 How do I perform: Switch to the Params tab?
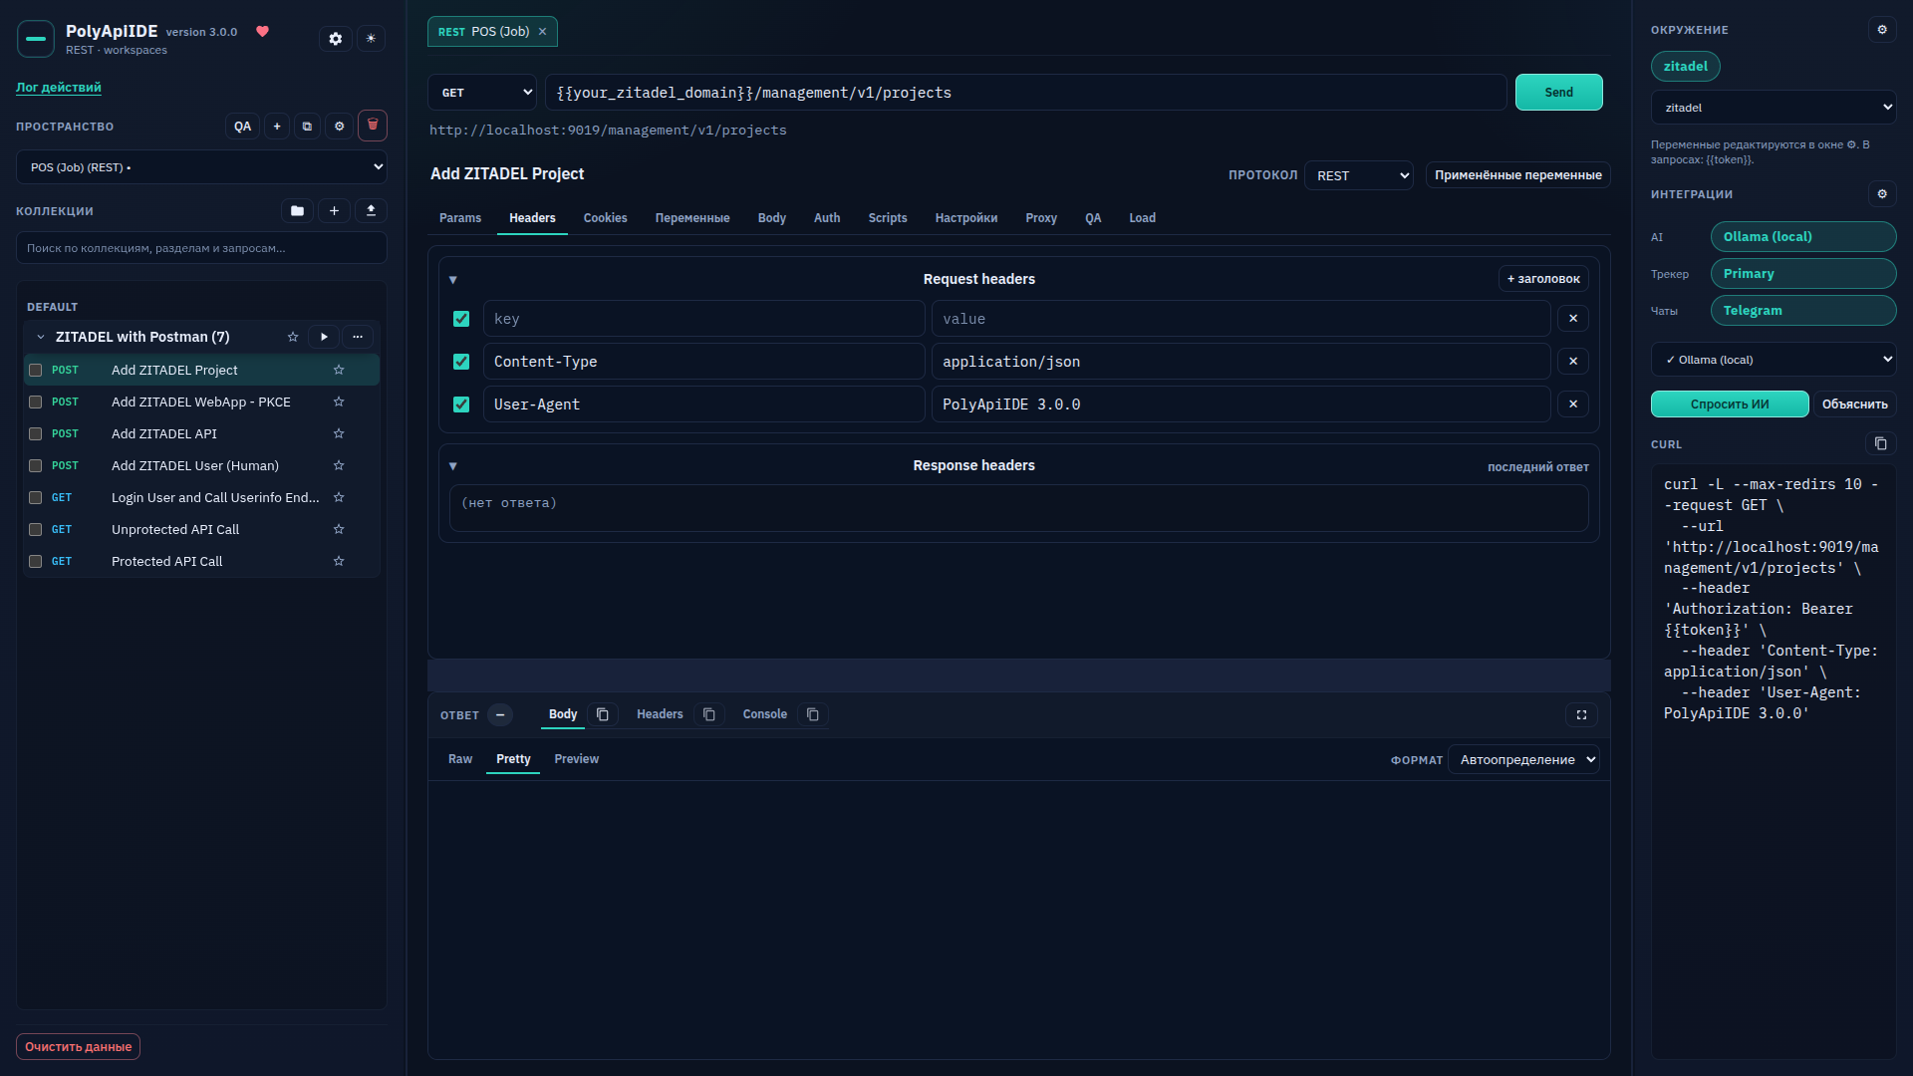pos(460,218)
